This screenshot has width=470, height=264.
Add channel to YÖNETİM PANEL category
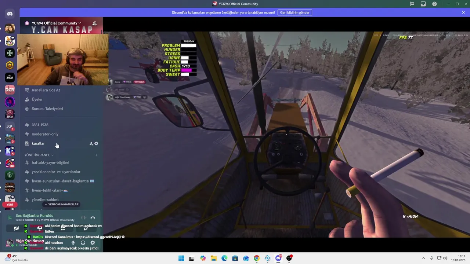tap(96, 155)
